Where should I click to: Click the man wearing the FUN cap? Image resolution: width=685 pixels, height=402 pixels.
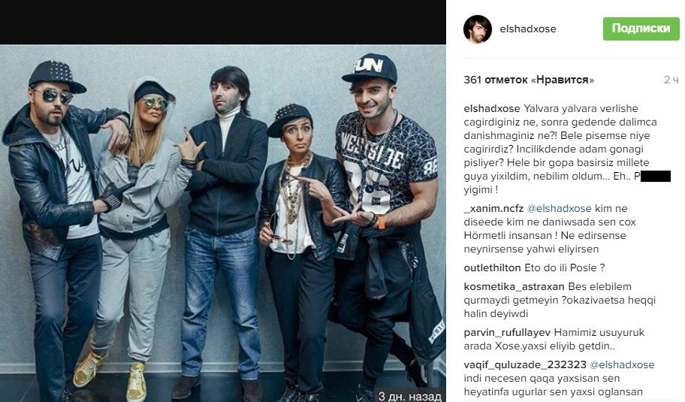tap(383, 219)
